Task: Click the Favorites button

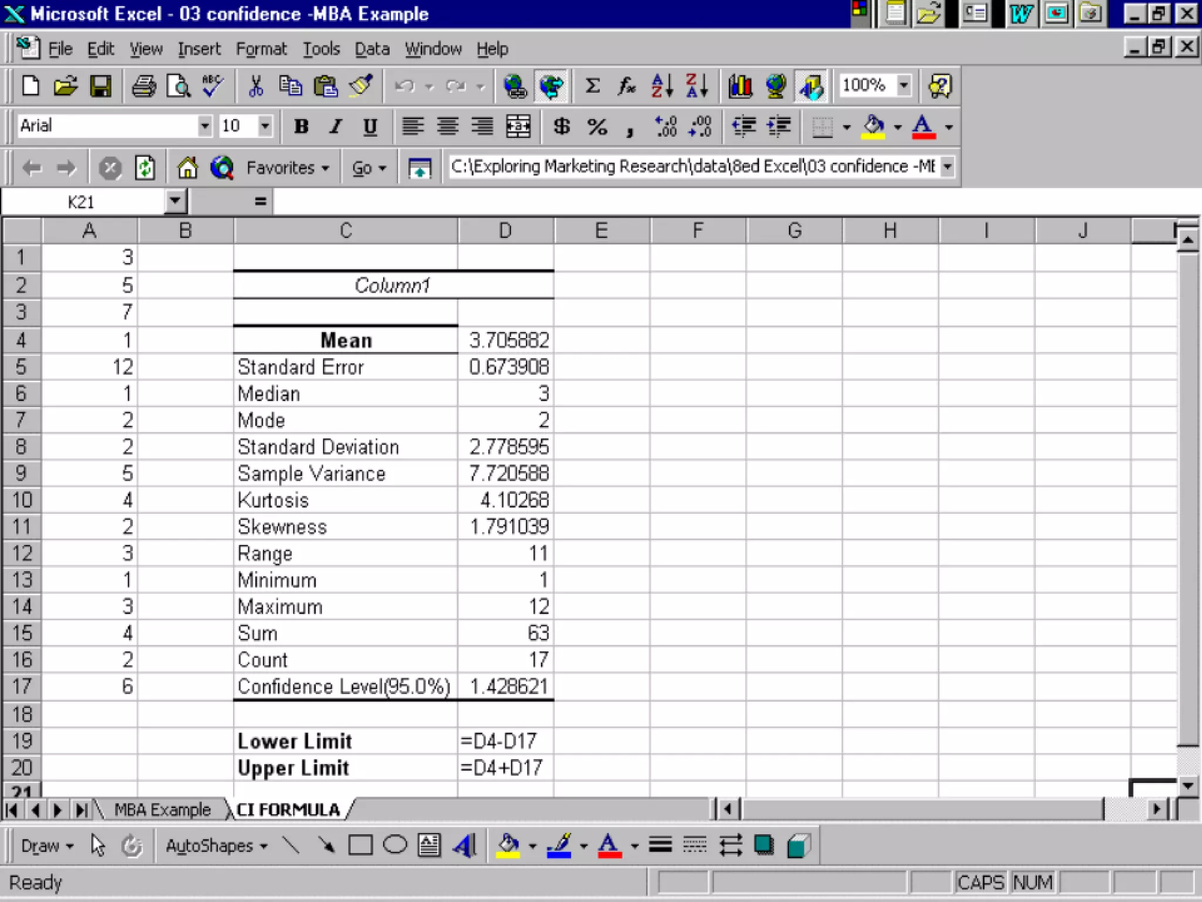Action: [287, 168]
